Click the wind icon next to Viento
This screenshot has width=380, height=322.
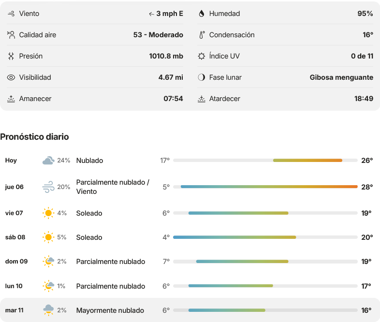11,14
